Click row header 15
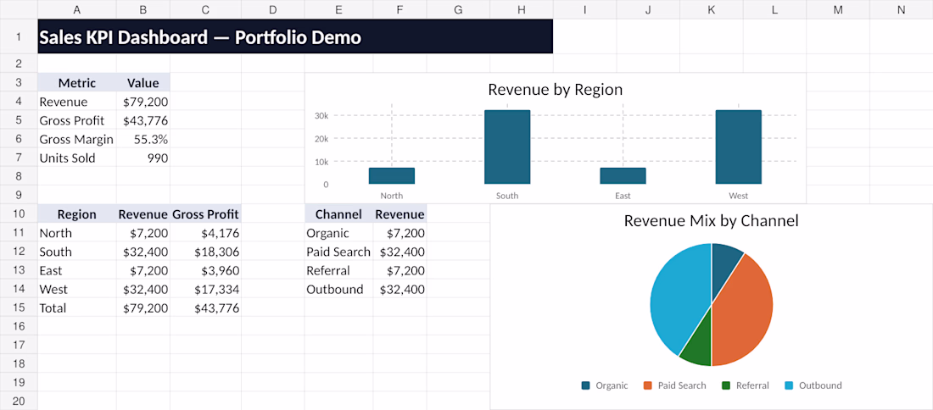Viewport: 933px width, 410px height. (19, 307)
